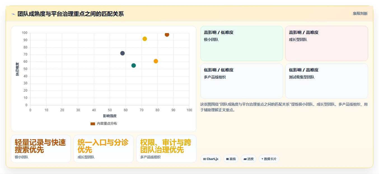379x174 pixels.
Task: Click the 多产品线组织 text in the quadrant card
Action: tap(215, 77)
